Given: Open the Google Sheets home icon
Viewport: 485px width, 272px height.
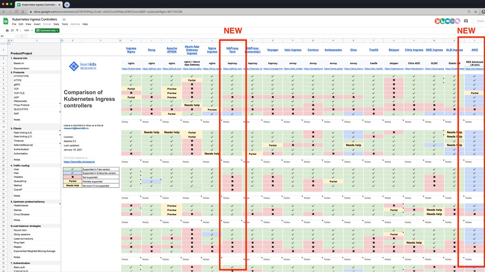Looking at the screenshot, I should (x=6, y=21).
